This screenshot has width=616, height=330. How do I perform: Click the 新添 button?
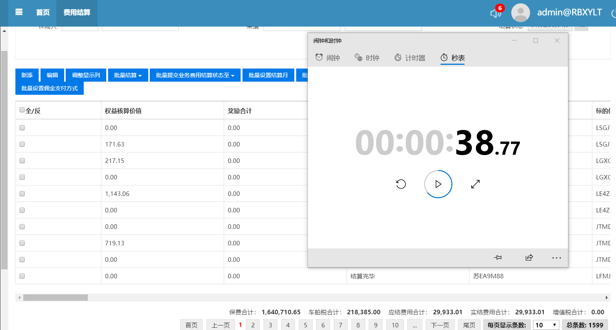27,75
